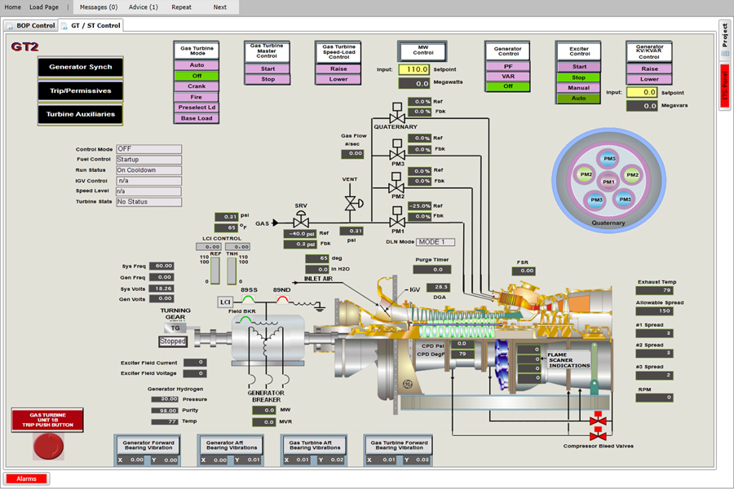Click the VENT valve symbol

(351, 201)
